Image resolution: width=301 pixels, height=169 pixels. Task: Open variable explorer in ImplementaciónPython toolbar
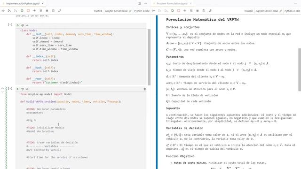47,11
